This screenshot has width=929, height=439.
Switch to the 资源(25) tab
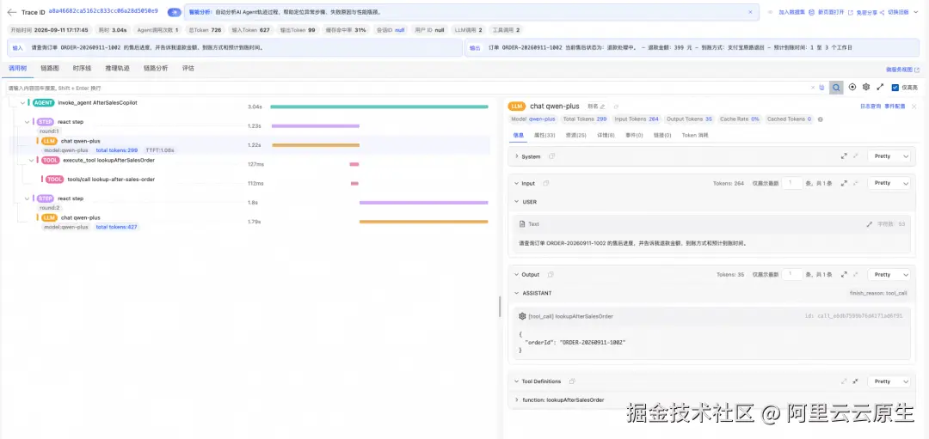pos(575,135)
